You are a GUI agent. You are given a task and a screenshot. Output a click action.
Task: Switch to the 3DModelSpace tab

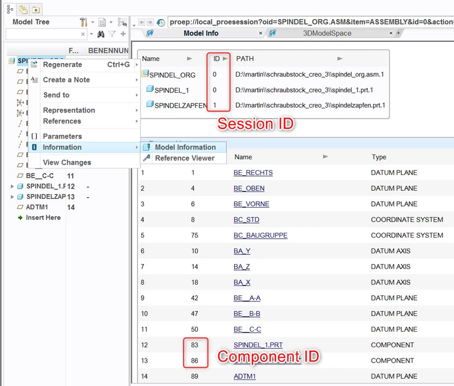[x=327, y=33]
